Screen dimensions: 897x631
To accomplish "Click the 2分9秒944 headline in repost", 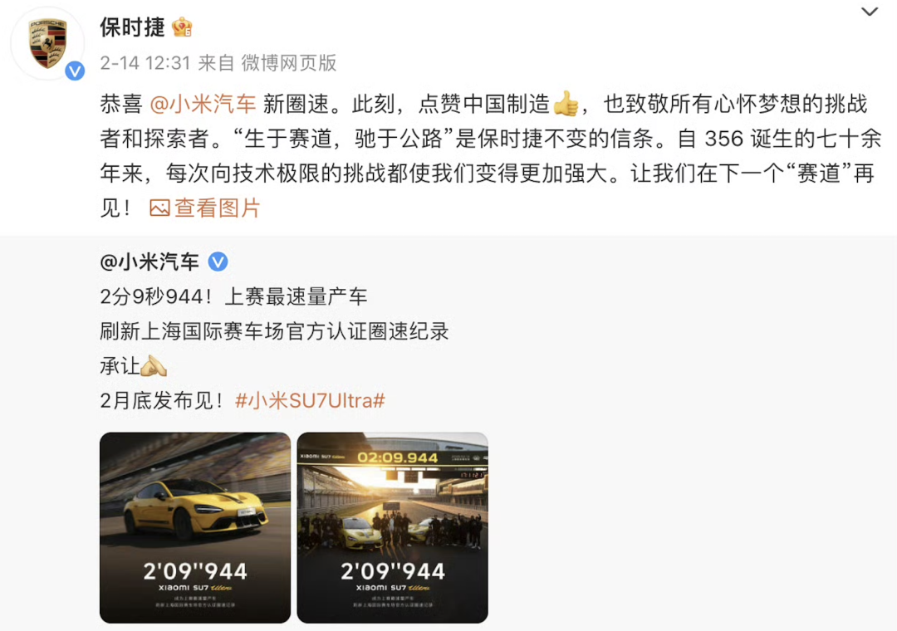I will pyautogui.click(x=233, y=297).
